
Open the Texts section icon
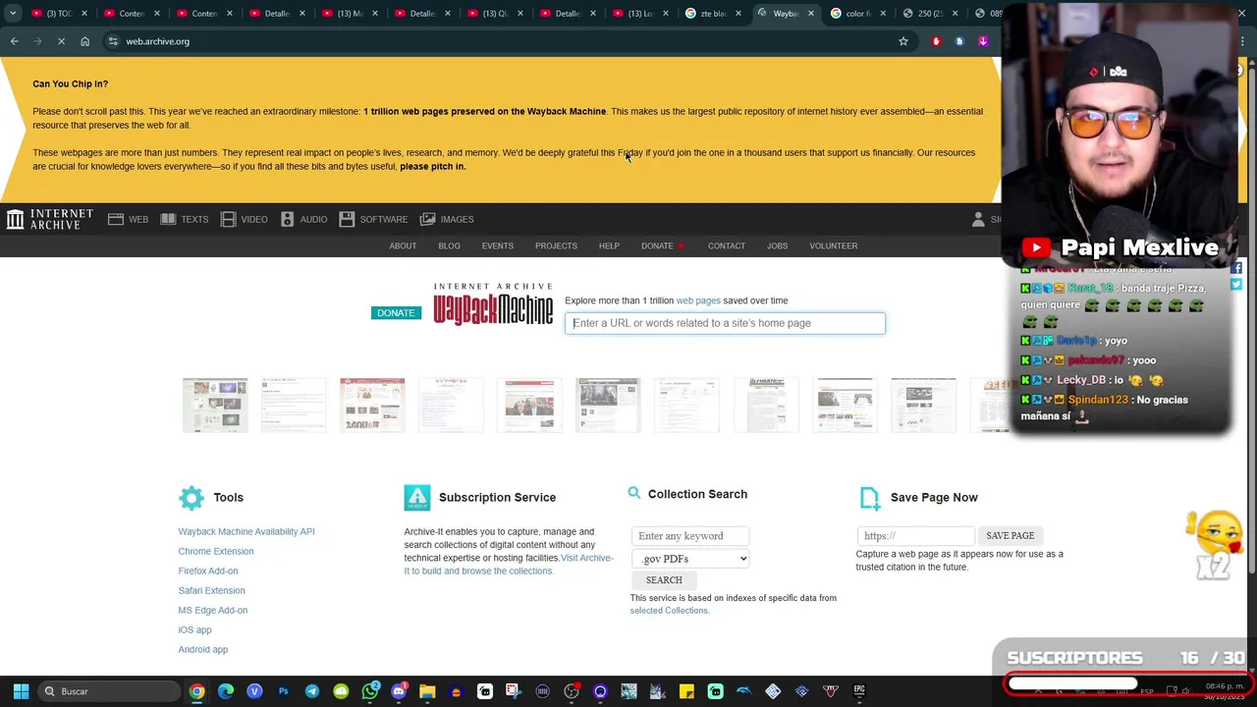click(x=168, y=219)
